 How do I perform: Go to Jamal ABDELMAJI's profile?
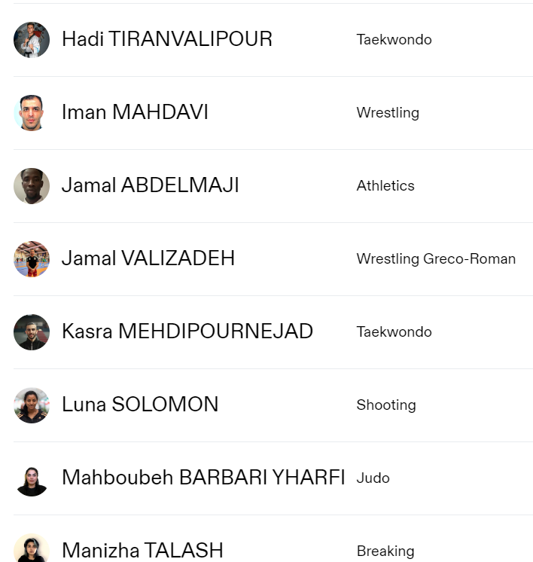[x=150, y=185]
